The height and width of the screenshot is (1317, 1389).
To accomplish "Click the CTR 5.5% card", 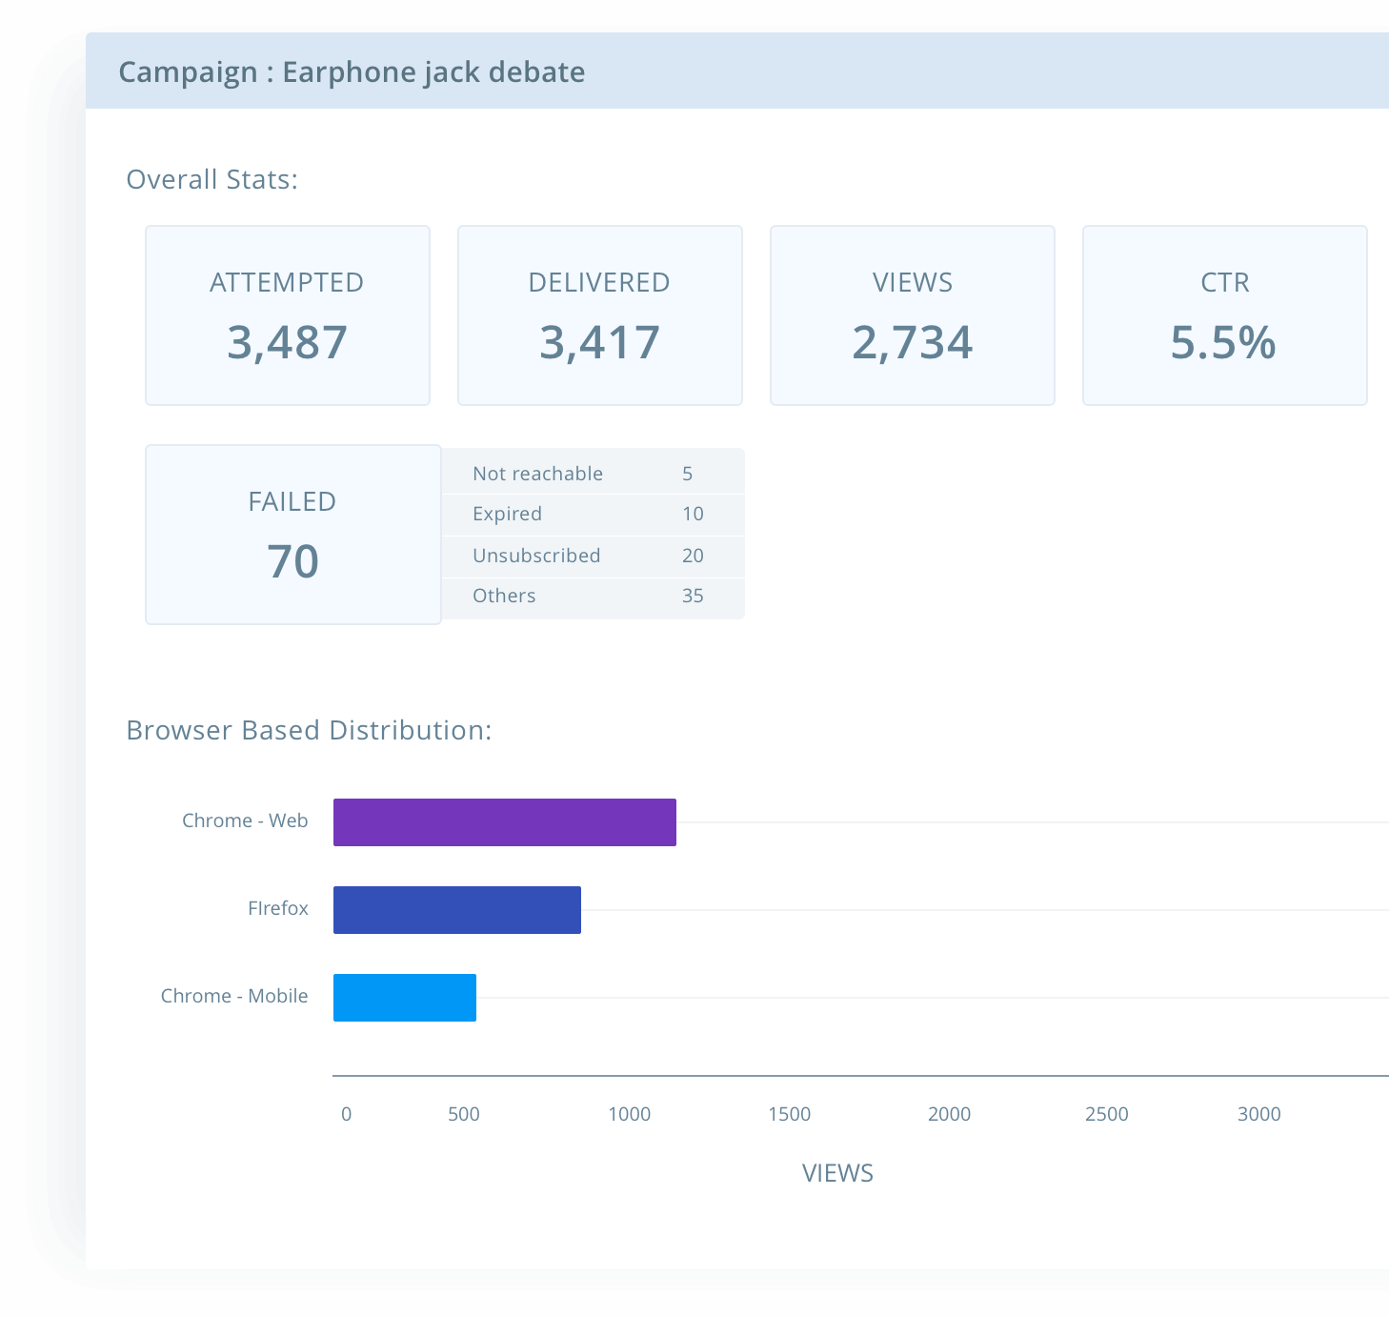I will coord(1224,315).
